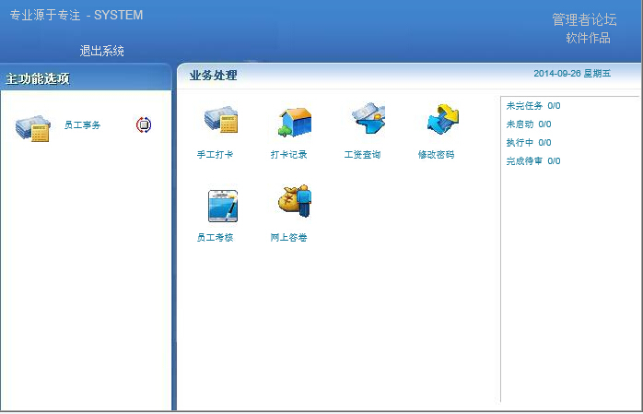Open the 员工考核 employee assessment icon
This screenshot has width=643, height=414.
[221, 205]
